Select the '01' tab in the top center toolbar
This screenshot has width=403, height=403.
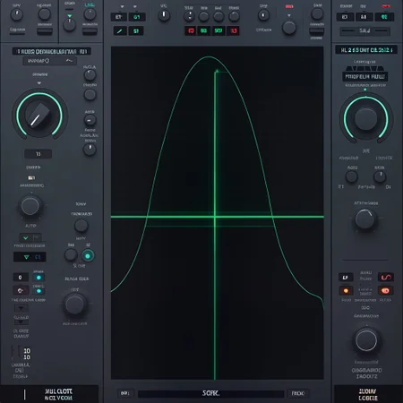(137, 17)
